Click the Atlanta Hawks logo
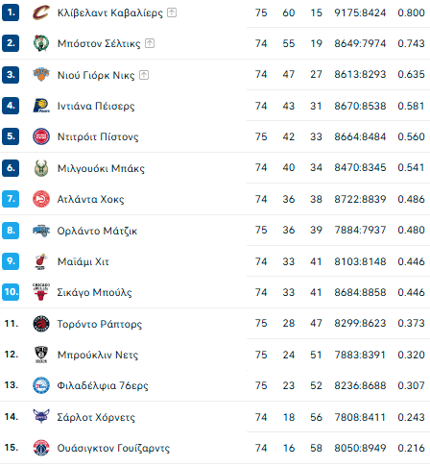The image size is (430, 466). pyautogui.click(x=41, y=199)
